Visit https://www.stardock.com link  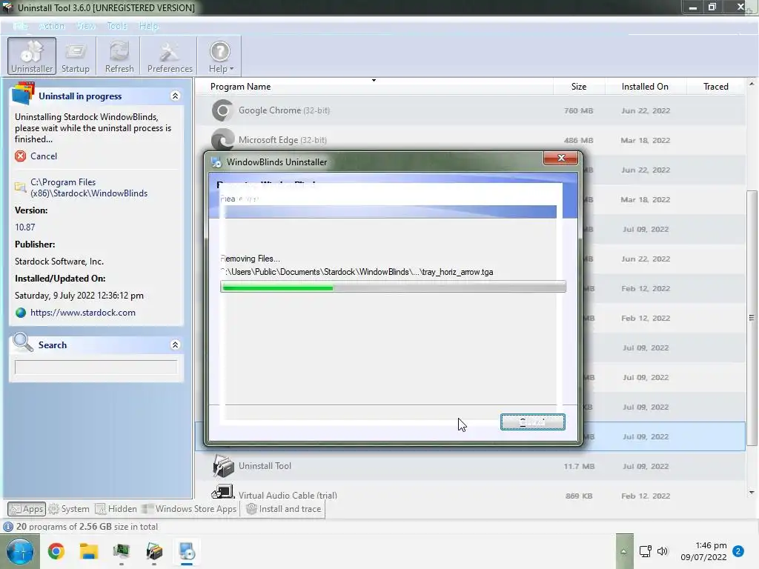pos(83,313)
